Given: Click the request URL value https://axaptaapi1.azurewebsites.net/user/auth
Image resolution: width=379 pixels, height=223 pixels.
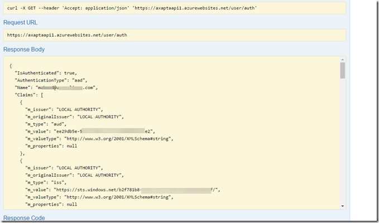Looking at the screenshot, I should pyautogui.click(x=67, y=35).
